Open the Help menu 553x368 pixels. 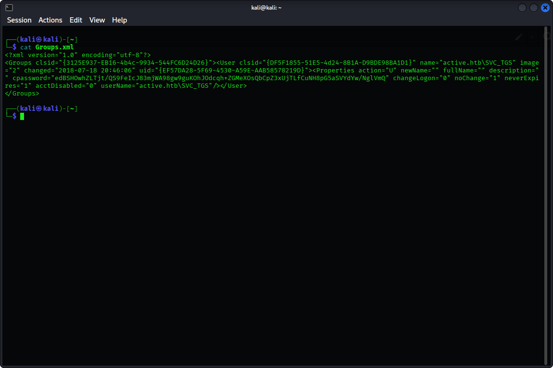click(119, 20)
